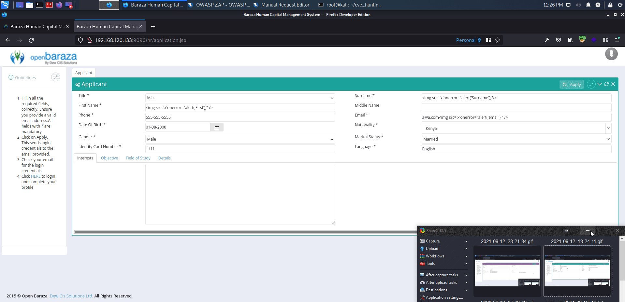Select the Interests tab
The height and width of the screenshot is (302, 625).
[85, 158]
